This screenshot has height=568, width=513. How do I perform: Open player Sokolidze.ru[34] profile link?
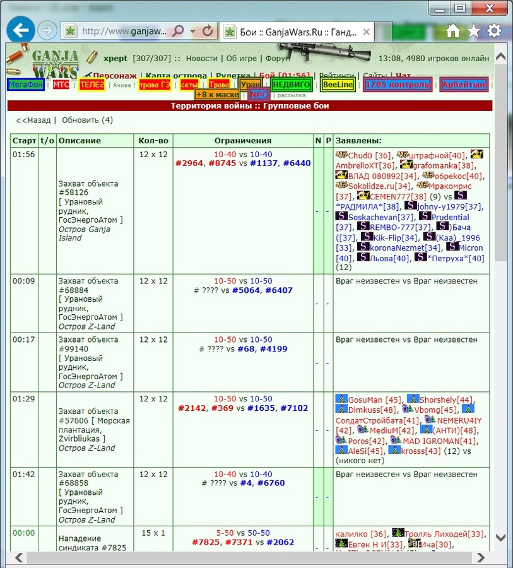click(379, 186)
